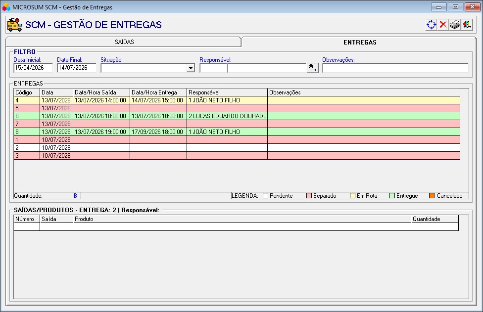Minimize the Gestão de Entregas window
Image resolution: width=483 pixels, height=312 pixels.
pos(438,7)
